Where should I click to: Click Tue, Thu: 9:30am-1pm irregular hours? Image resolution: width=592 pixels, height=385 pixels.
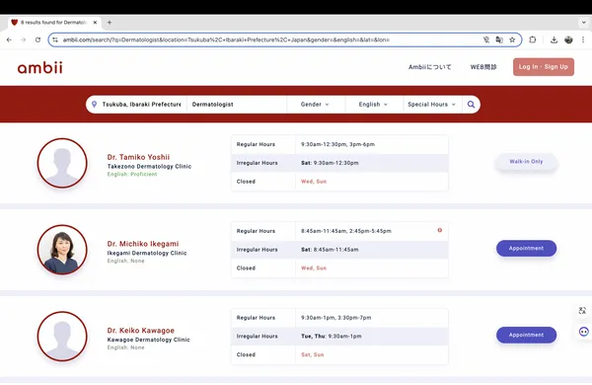[332, 337]
